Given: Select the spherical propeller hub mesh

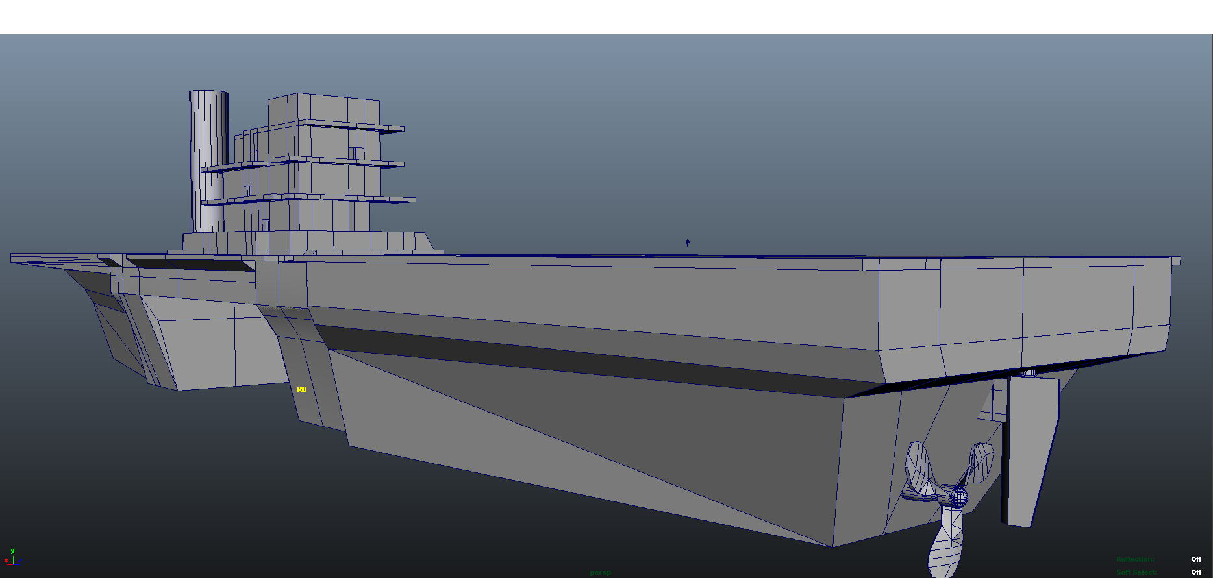Looking at the screenshot, I should tap(957, 496).
